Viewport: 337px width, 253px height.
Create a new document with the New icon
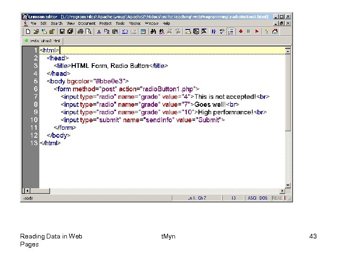coord(28,31)
